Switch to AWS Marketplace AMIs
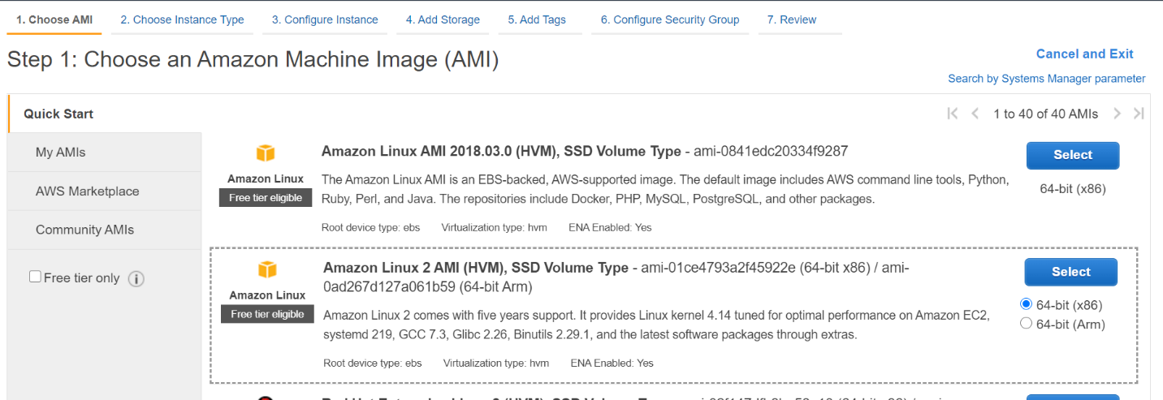The height and width of the screenshot is (400, 1163). tap(87, 191)
